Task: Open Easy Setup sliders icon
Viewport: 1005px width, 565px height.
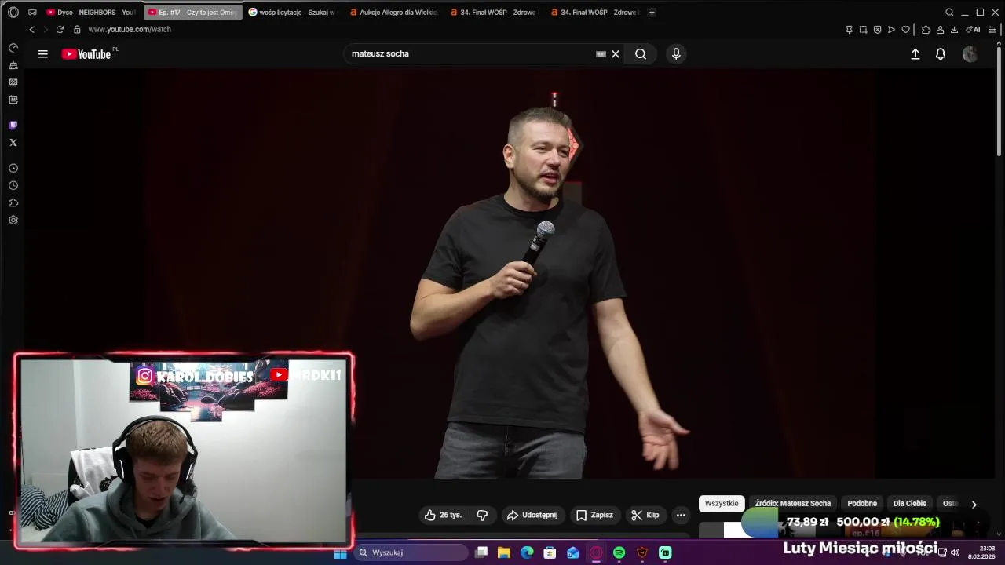Action: (992, 30)
